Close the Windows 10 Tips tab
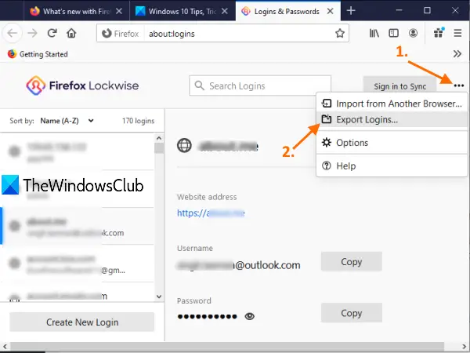 (225, 12)
